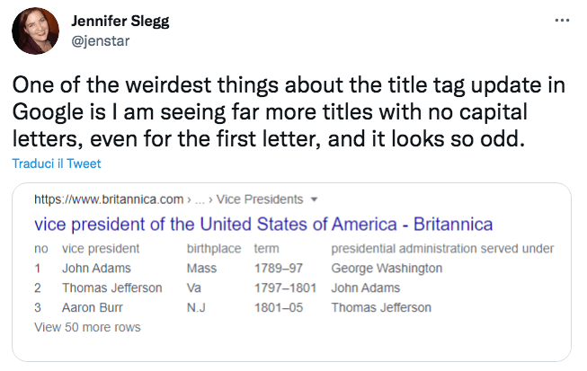Click View 50 more rows
This screenshot has width=587, height=371.
(87, 327)
